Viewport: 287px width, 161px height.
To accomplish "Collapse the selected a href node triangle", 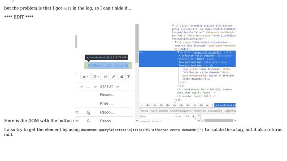I will pyautogui.click(x=178, y=52).
